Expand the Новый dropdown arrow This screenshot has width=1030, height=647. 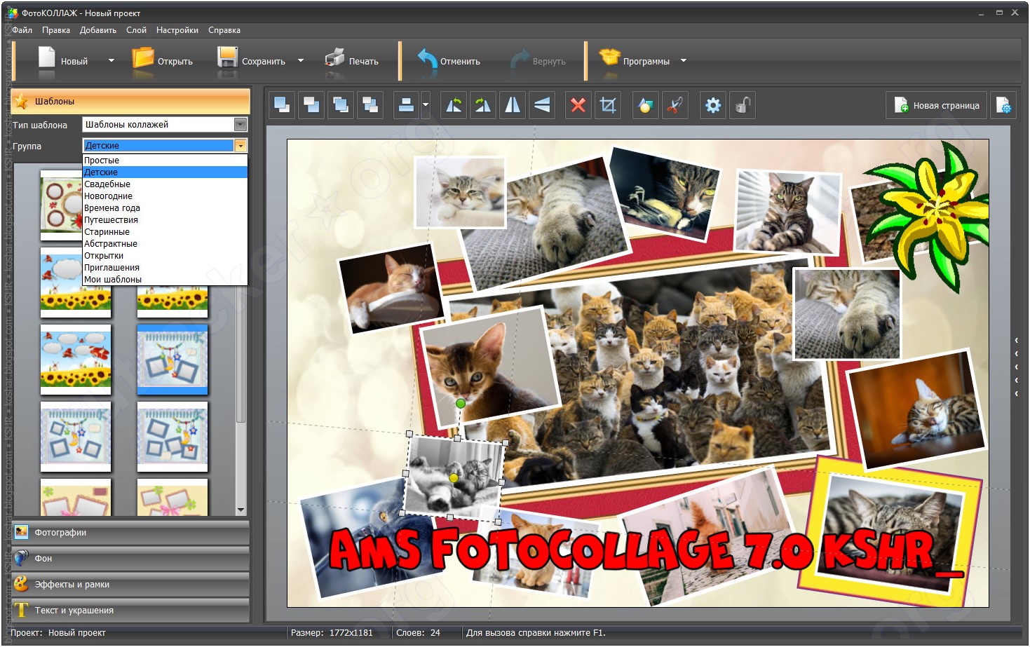click(111, 61)
